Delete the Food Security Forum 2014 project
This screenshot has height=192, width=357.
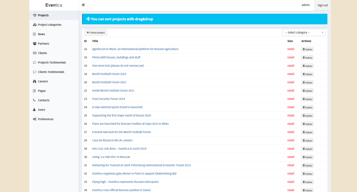click(307, 99)
